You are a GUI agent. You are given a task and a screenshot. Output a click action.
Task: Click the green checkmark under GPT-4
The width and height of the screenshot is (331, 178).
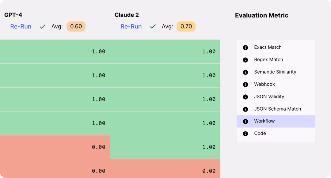(43, 27)
